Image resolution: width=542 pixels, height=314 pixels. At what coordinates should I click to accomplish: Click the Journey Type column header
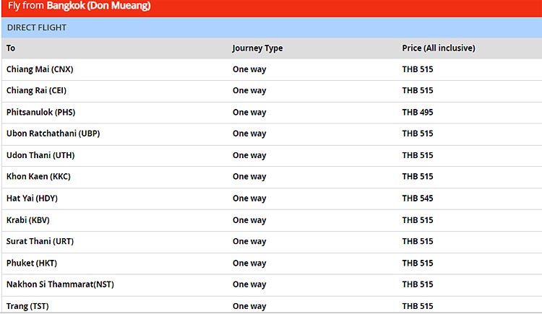pyautogui.click(x=257, y=48)
